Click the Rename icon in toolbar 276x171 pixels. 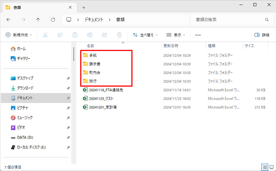tap(89, 35)
